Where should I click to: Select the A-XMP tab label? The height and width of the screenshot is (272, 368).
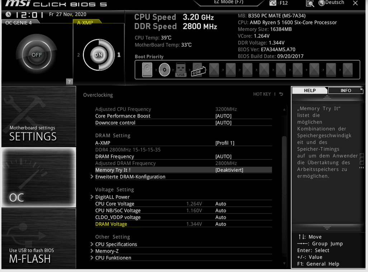tap(85, 23)
